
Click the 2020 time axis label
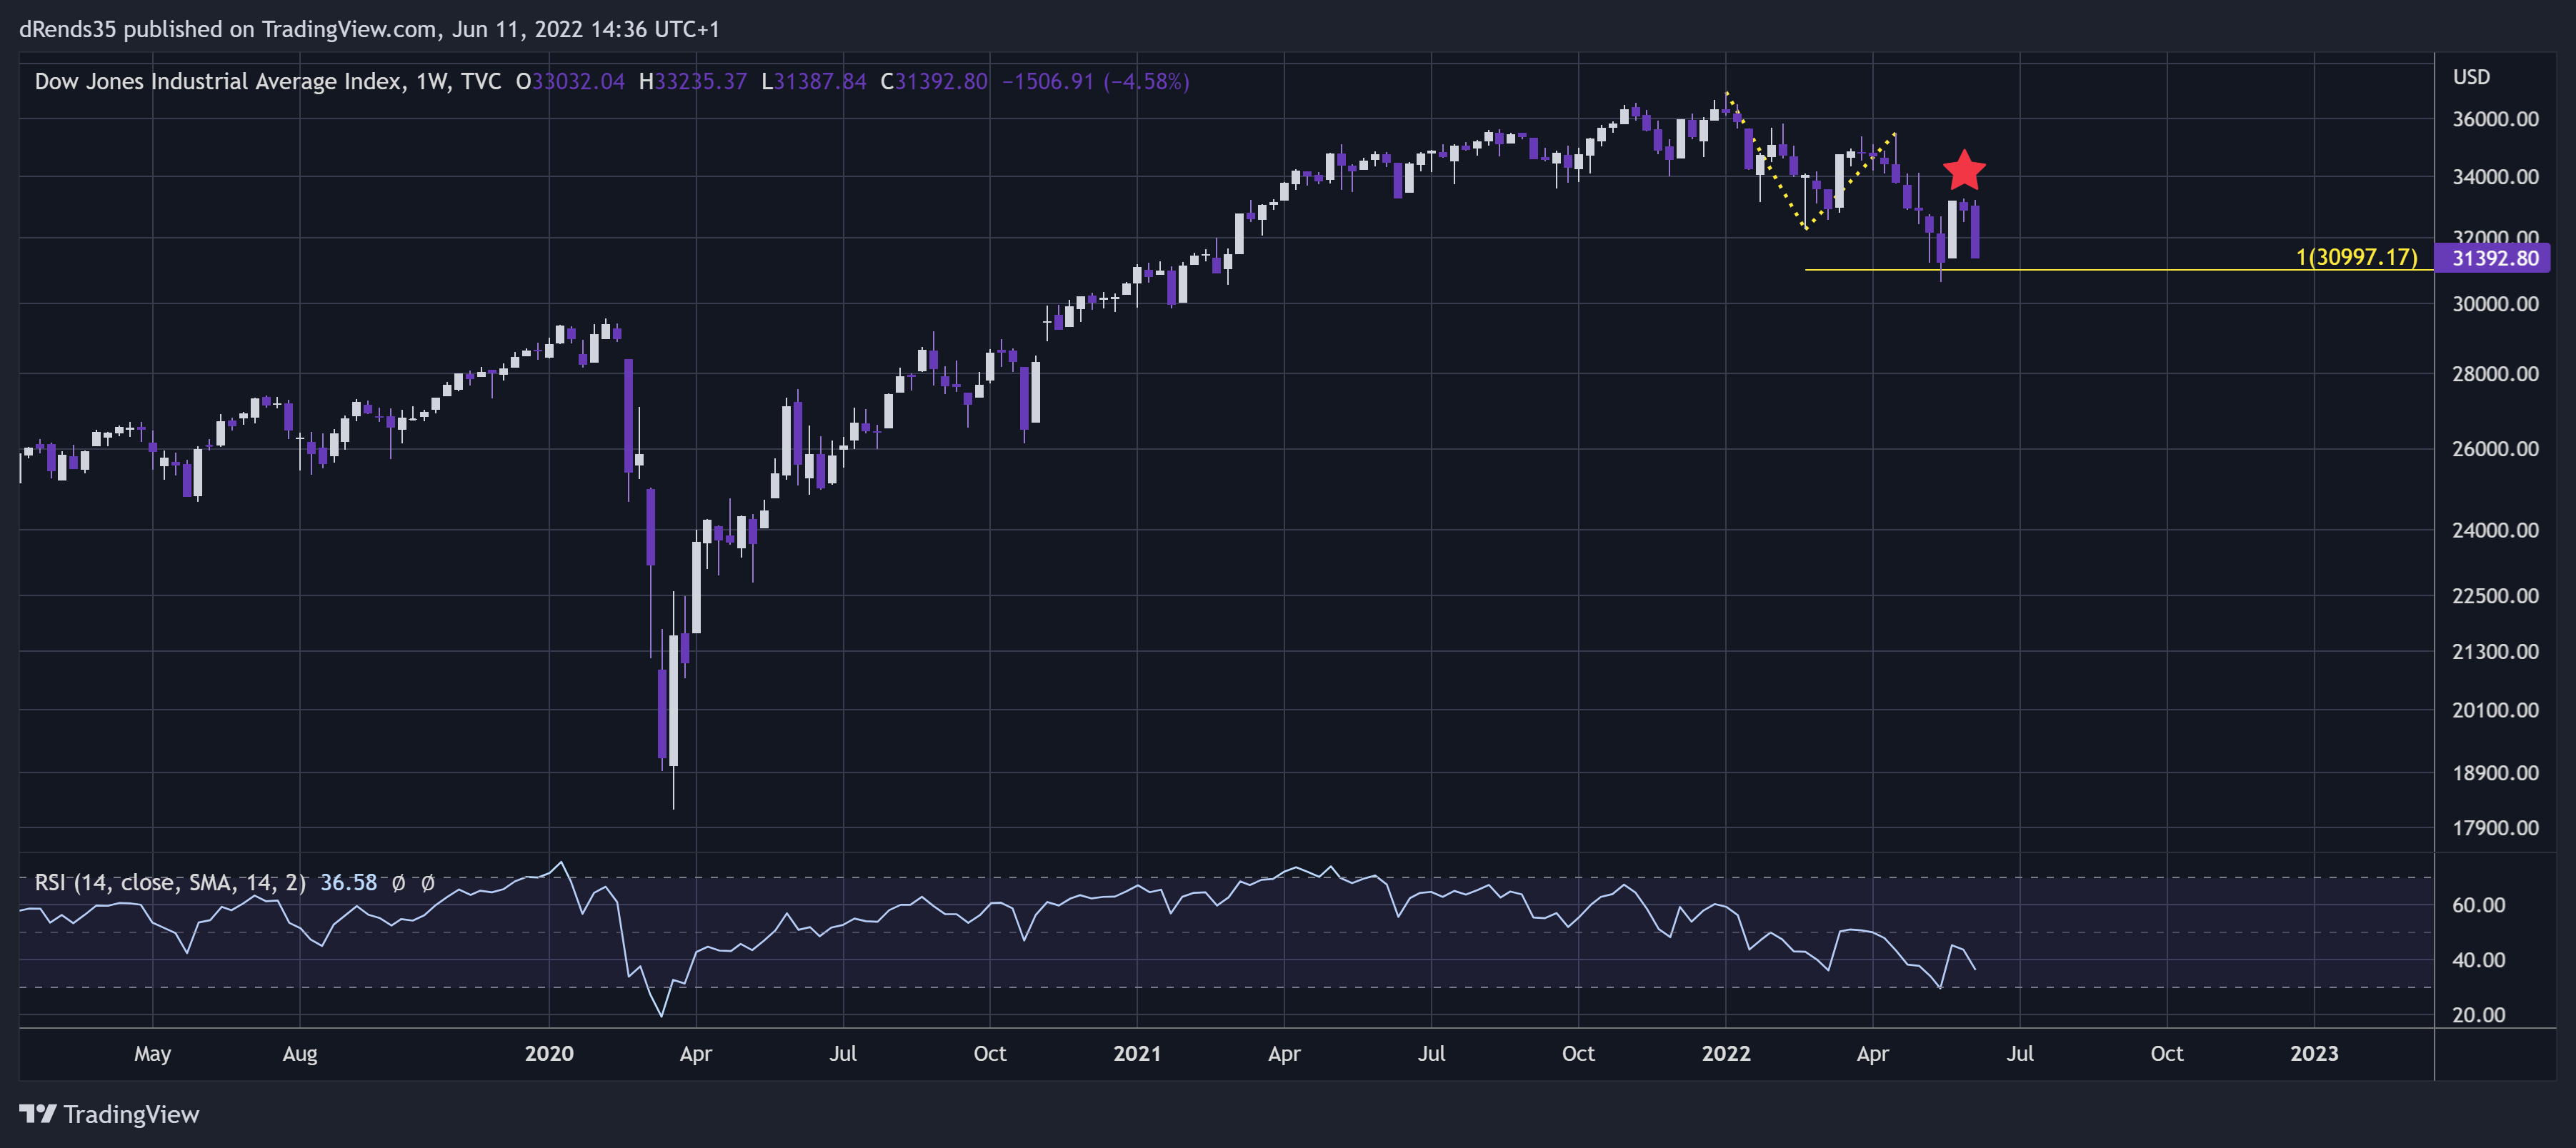pos(549,1053)
